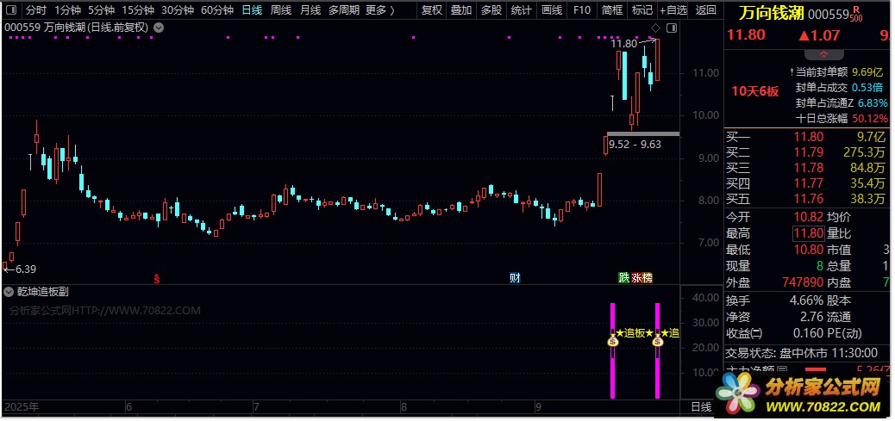The image size is (895, 421).
Task: Click the 交易状态 盘中休市 status line
Action: pyautogui.click(x=801, y=353)
